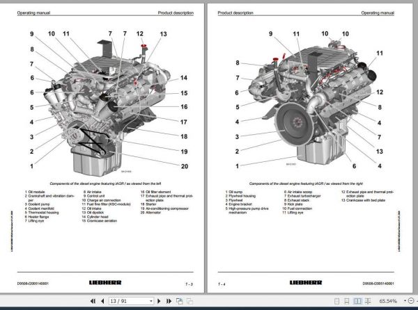
Task: Click callout number 18 on left diagram
Action: (x=184, y=136)
